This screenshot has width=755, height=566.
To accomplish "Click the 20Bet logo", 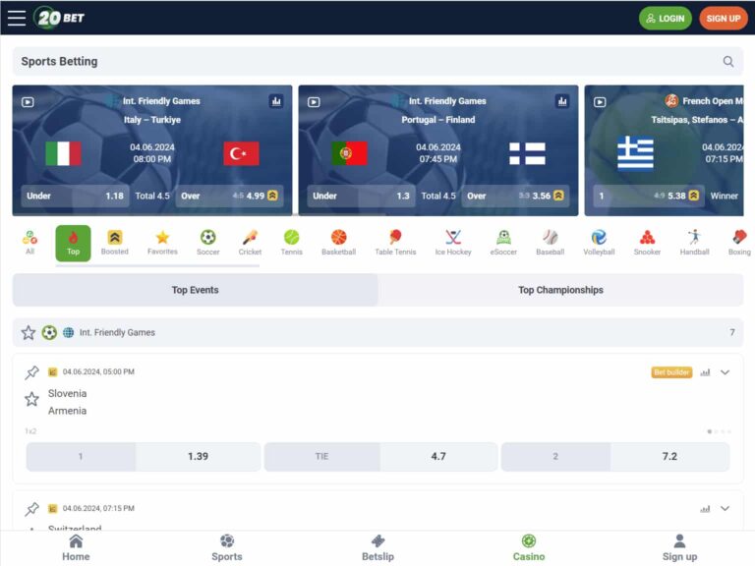I will tap(59, 18).
